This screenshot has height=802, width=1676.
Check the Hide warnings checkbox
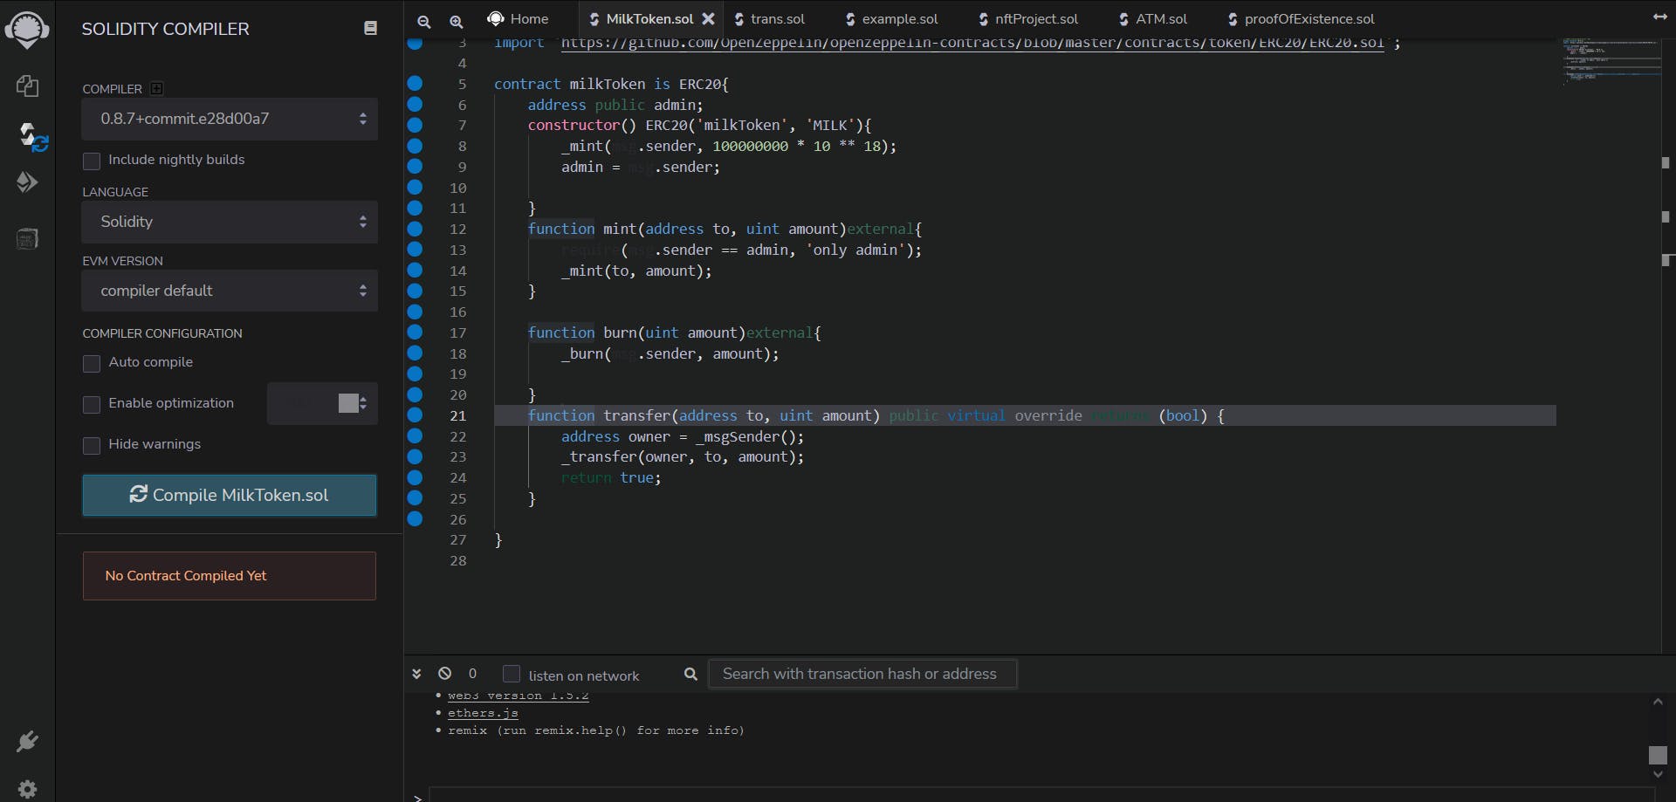click(92, 445)
